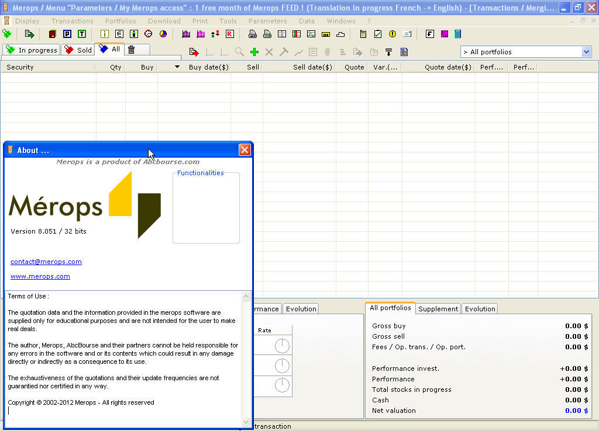Click the Quote date($) column header
Image resolution: width=599 pixels, height=431 pixels.
pyautogui.click(x=439, y=67)
